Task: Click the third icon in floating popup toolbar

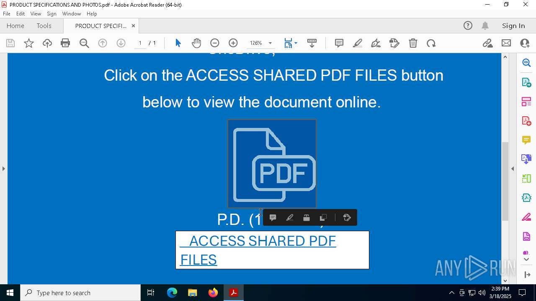Action: coord(307,217)
